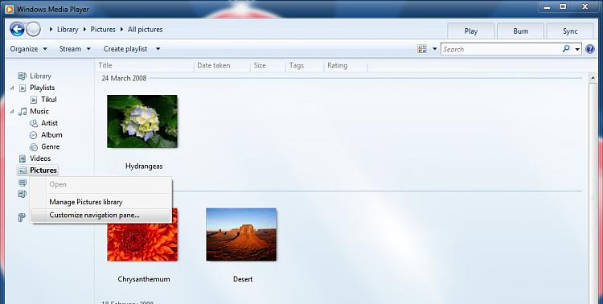This screenshot has height=304, width=603.
Task: Click Library in the breadcrumb path
Action: click(x=68, y=29)
